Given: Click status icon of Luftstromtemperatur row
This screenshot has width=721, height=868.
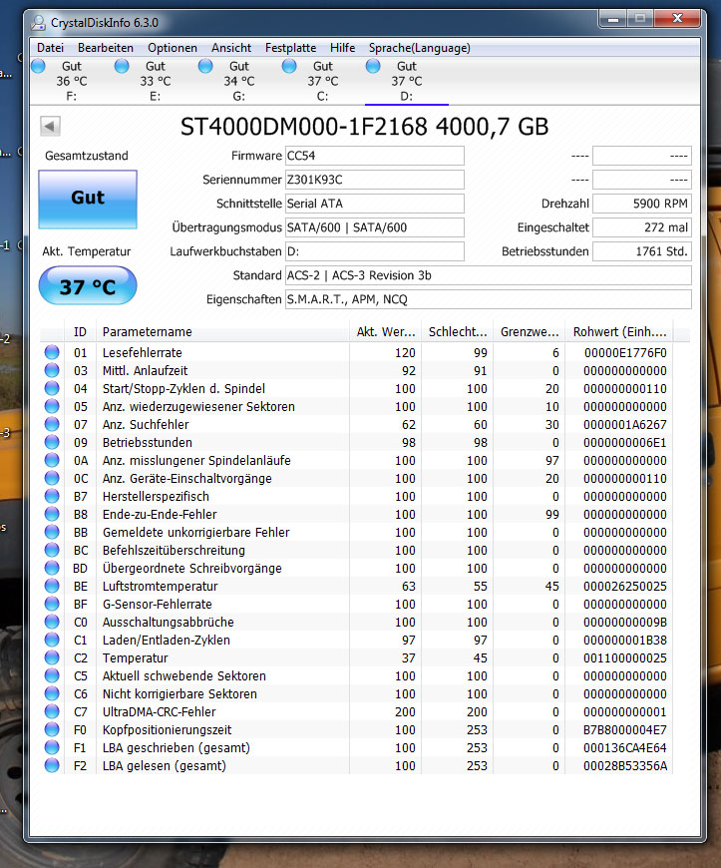Looking at the screenshot, I should [x=52, y=586].
